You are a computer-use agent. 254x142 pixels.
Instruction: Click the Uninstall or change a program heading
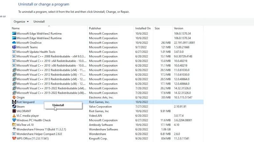[x=44, y=4]
